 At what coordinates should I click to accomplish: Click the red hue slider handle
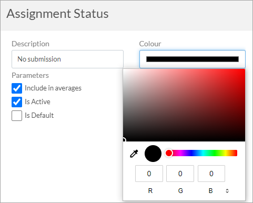(x=169, y=153)
